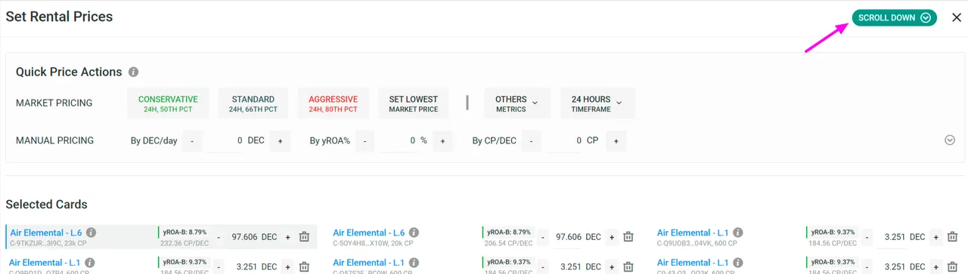
Task: Delete card C-Q9UOB3 from selection
Action: coord(952,237)
